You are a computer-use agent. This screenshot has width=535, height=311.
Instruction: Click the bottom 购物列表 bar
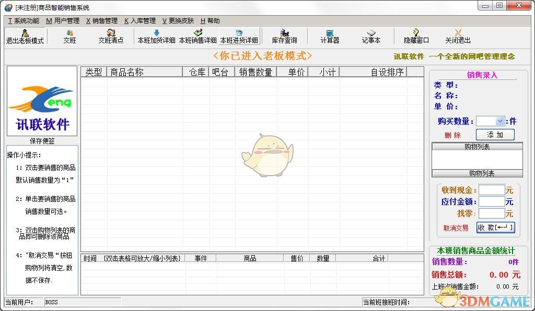click(477, 173)
